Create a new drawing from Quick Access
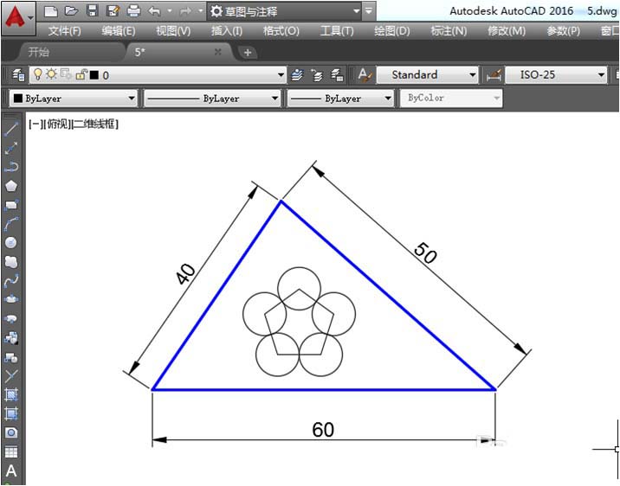Screen dimensions: 620x486 [x=51, y=11]
